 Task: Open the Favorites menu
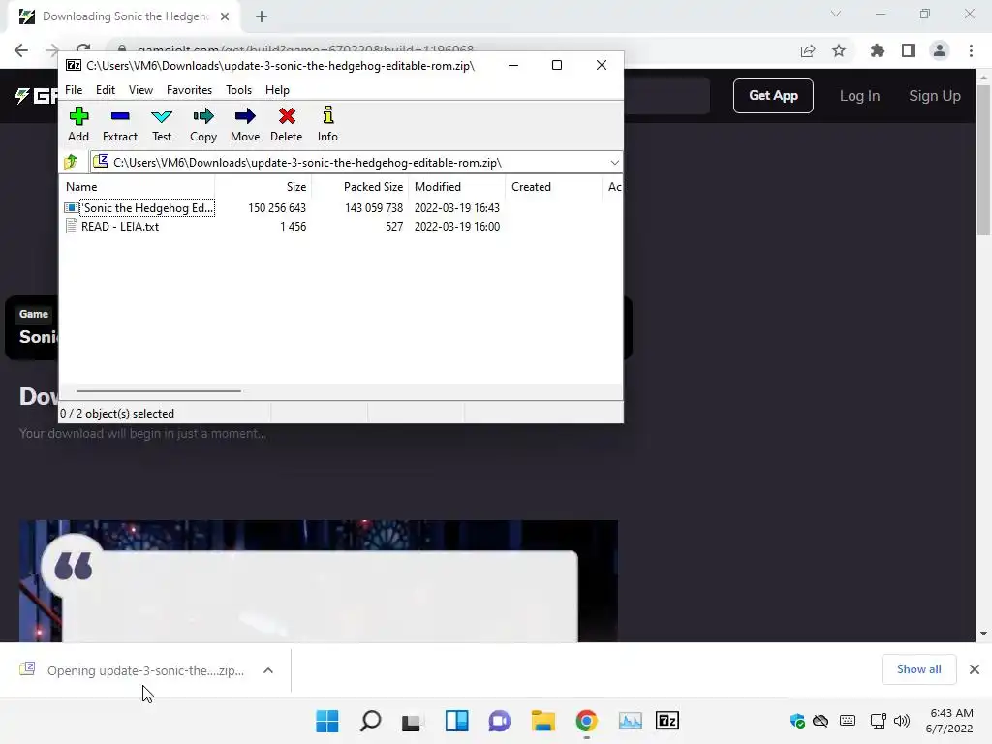click(189, 90)
